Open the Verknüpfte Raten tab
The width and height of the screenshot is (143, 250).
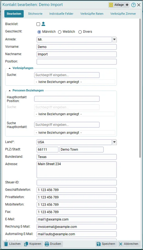pyautogui.click(x=92, y=14)
